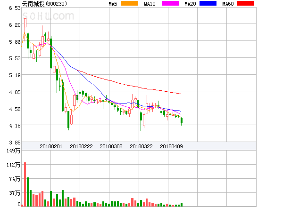Image resolution: width=283 pixels, height=207 pixels.
Task: Click the MA60 legend label
Action: click(x=228, y=4)
